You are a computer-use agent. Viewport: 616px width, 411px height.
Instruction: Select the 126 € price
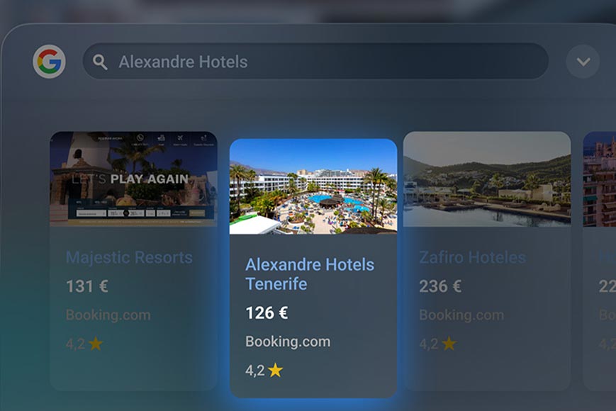tap(267, 313)
